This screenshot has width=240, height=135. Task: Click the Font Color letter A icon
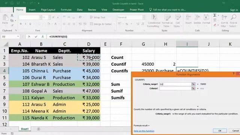pos(55,24)
